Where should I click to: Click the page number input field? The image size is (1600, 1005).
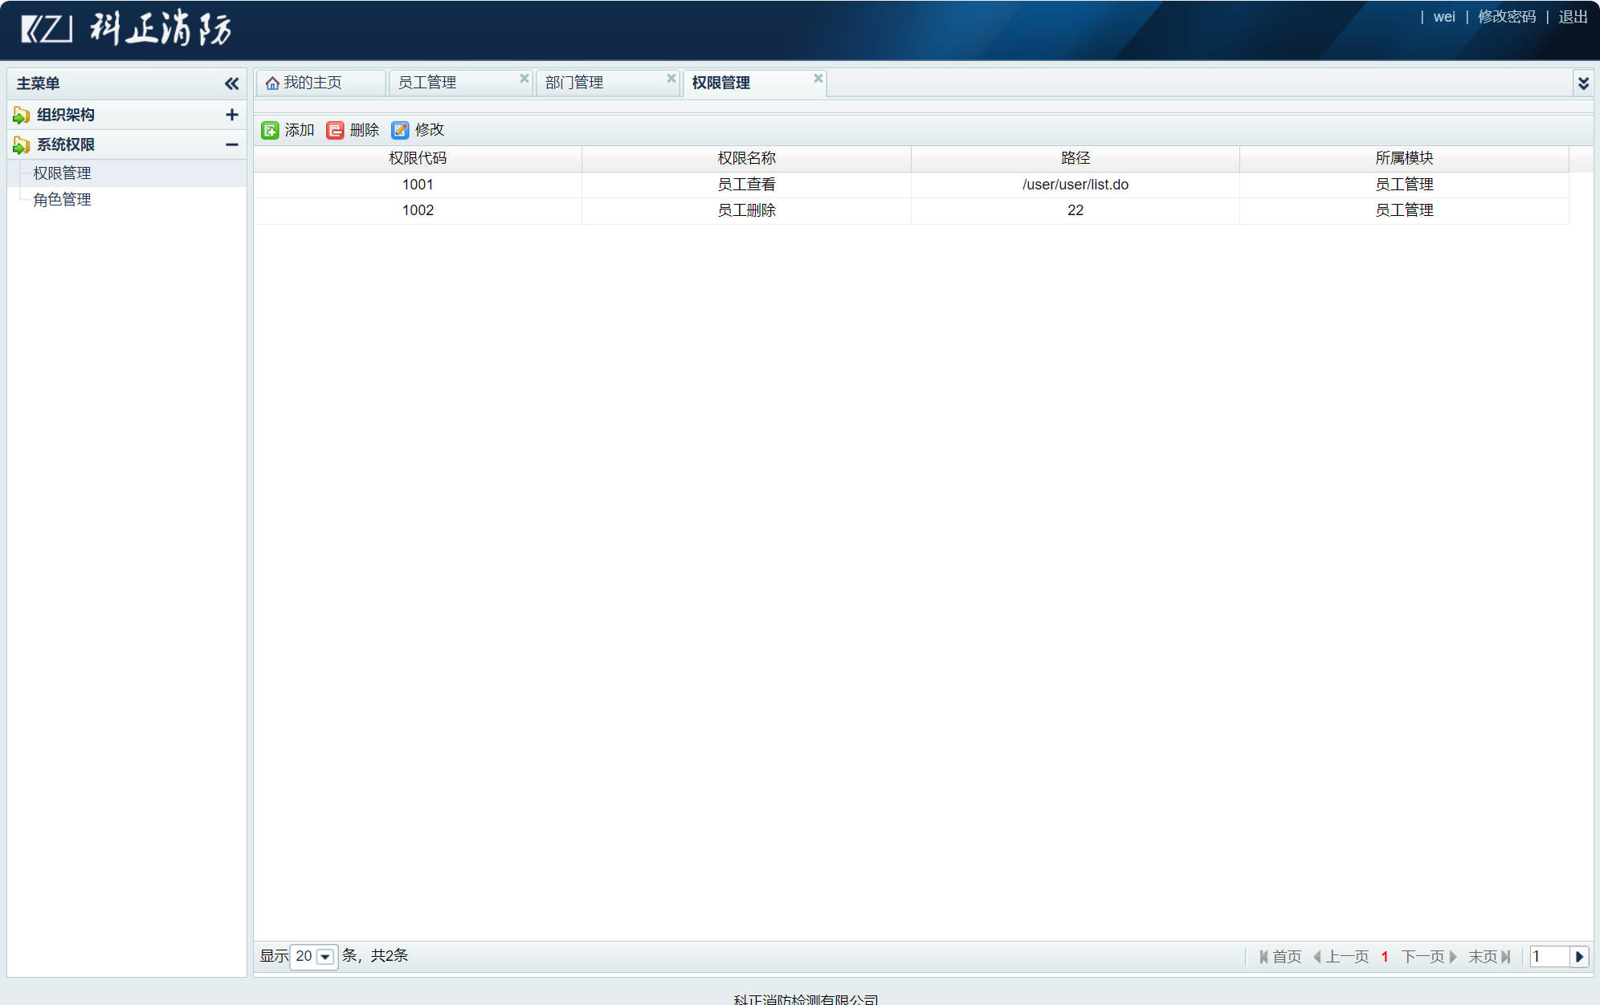point(1548,956)
